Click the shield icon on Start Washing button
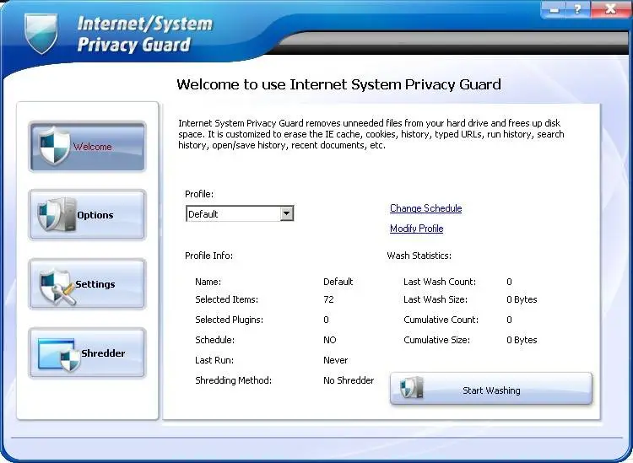 [411, 388]
